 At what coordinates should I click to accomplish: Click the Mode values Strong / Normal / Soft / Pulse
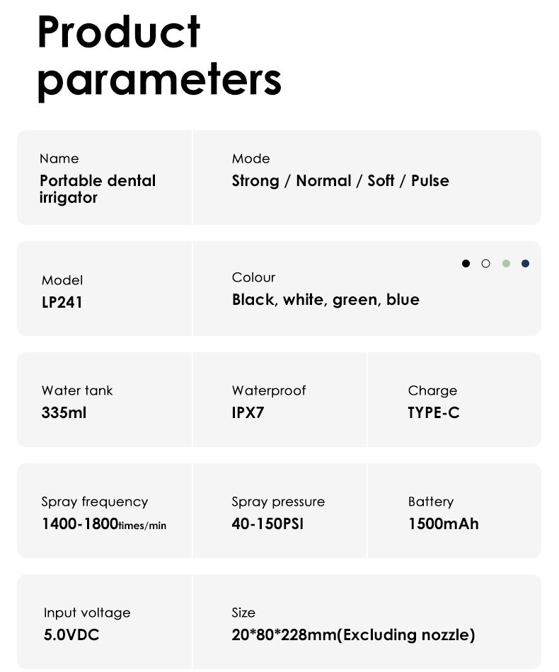(340, 181)
